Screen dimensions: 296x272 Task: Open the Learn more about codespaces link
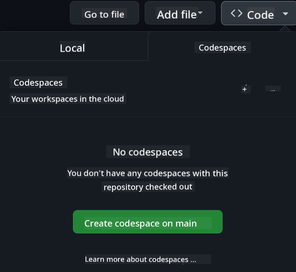140,259
